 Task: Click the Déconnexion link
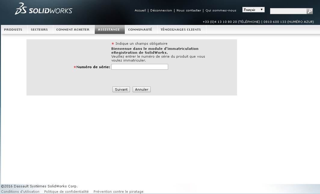(161, 11)
